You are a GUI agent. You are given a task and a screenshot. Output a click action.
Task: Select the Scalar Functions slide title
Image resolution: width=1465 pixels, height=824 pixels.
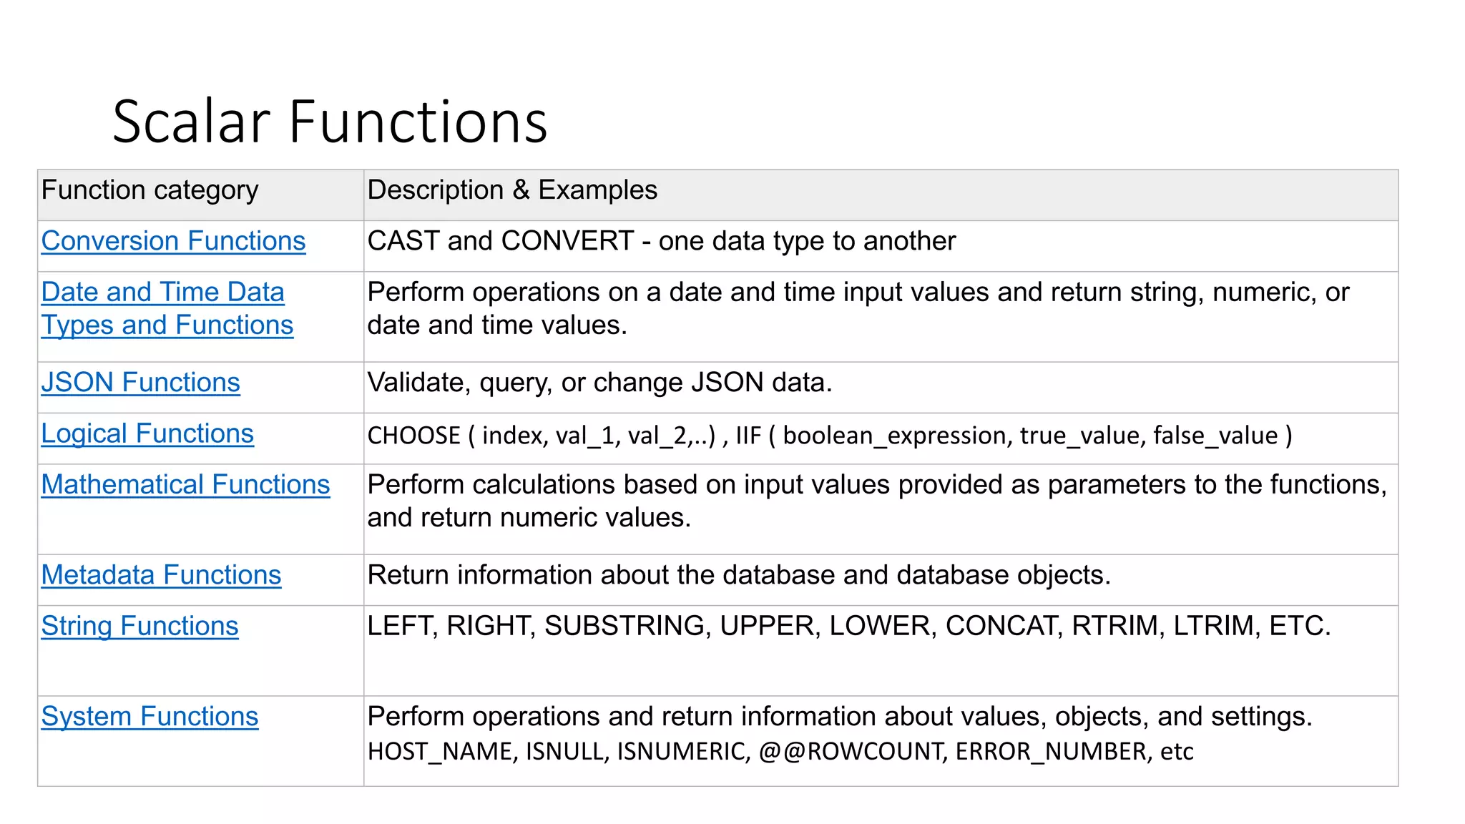pos(330,122)
